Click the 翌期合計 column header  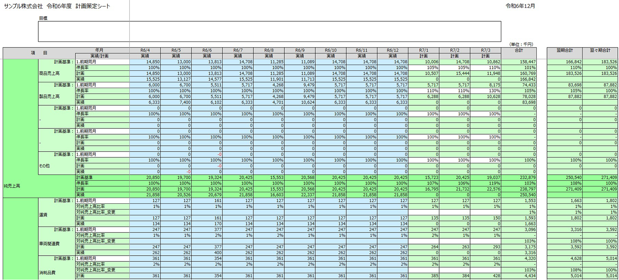pos(564,50)
